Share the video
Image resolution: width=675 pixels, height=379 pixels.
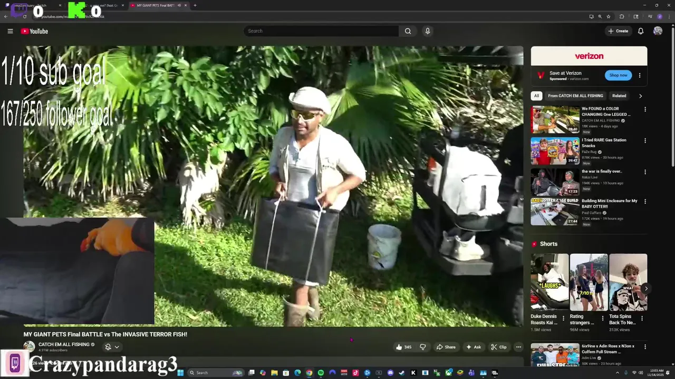coord(446,347)
